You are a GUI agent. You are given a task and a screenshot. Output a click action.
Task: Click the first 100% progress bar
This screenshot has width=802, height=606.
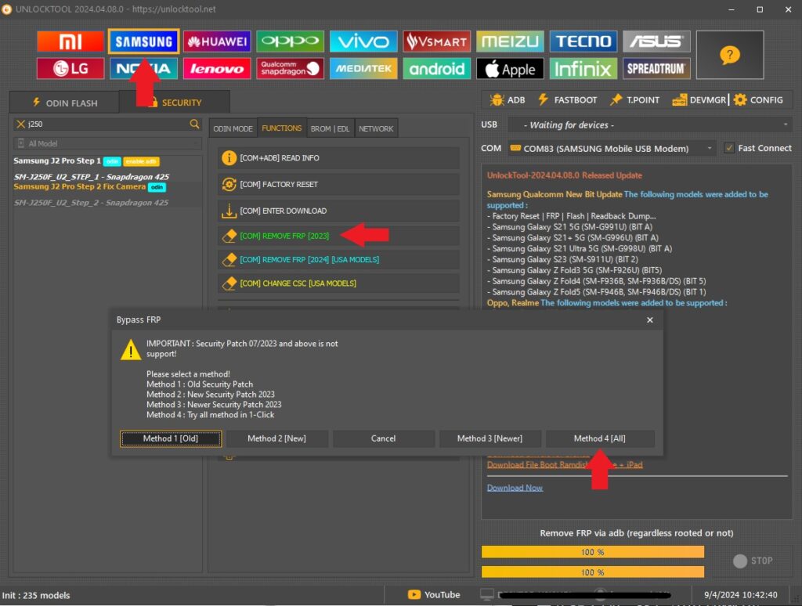[x=592, y=552]
